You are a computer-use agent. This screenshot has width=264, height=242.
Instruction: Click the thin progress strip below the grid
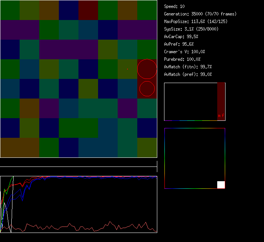78,164
